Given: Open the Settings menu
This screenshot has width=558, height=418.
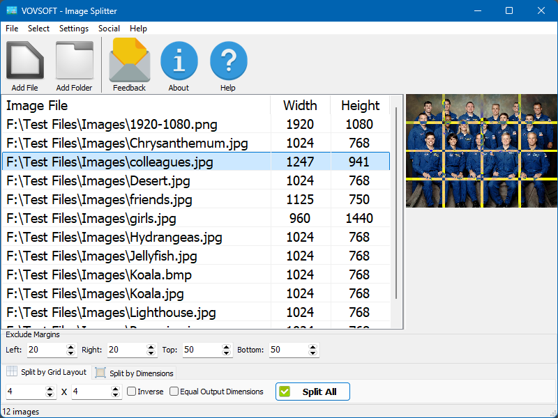Looking at the screenshot, I should (x=73, y=29).
